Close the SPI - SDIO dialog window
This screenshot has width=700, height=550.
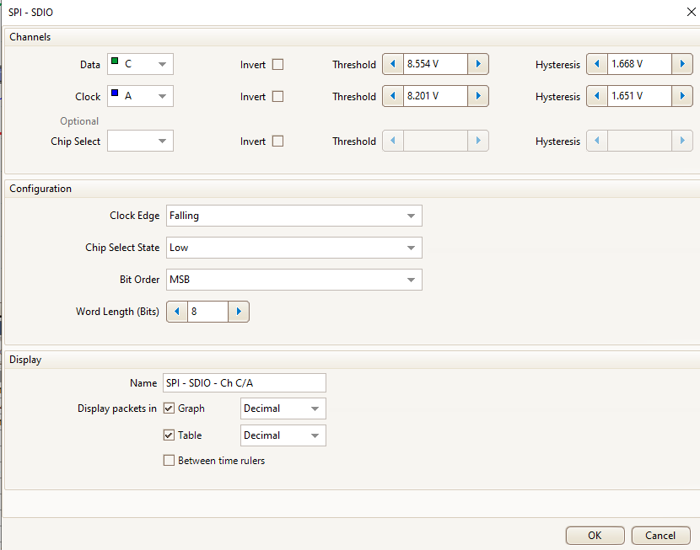click(x=681, y=12)
